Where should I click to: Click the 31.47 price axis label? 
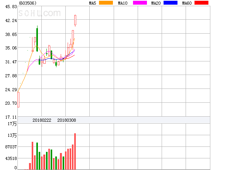[x=11, y=62]
